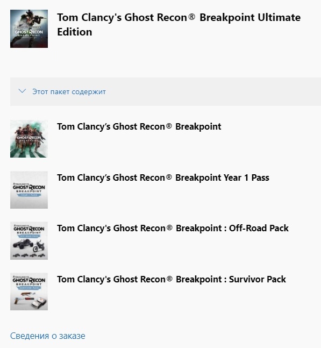Click the Этот пакет содержит label
The image size is (321, 348).
pyautogui.click(x=69, y=91)
